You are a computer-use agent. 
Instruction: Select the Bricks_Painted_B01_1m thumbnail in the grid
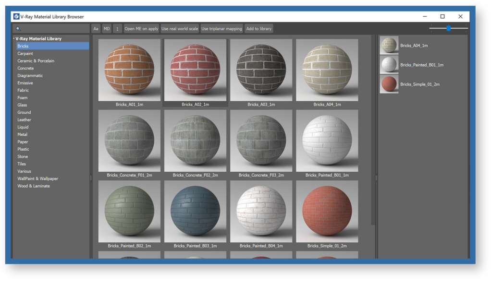tap(327, 141)
